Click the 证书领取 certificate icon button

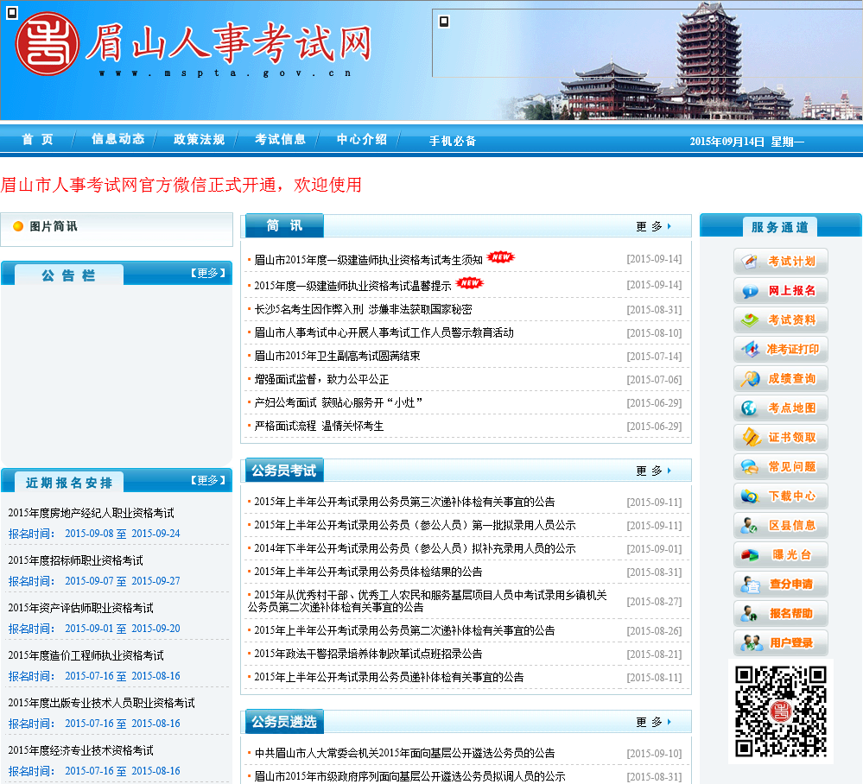[780, 437]
